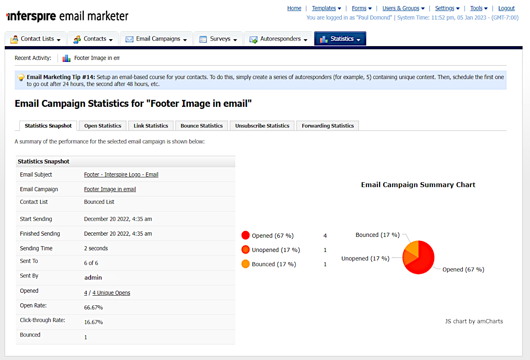
Task: Open the Recent Activity Footer Image item
Action: pos(97,58)
